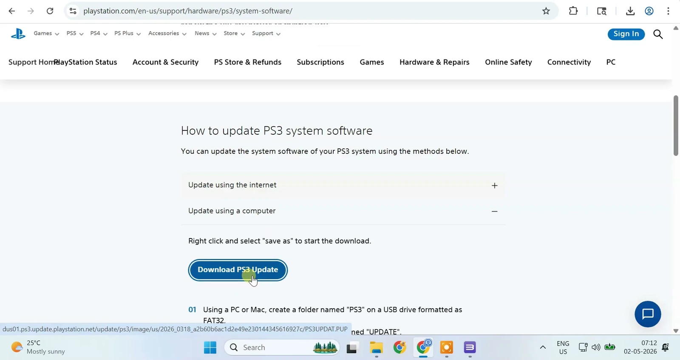Click the Download PS3 Update button
This screenshot has width=680, height=360.
(238, 270)
